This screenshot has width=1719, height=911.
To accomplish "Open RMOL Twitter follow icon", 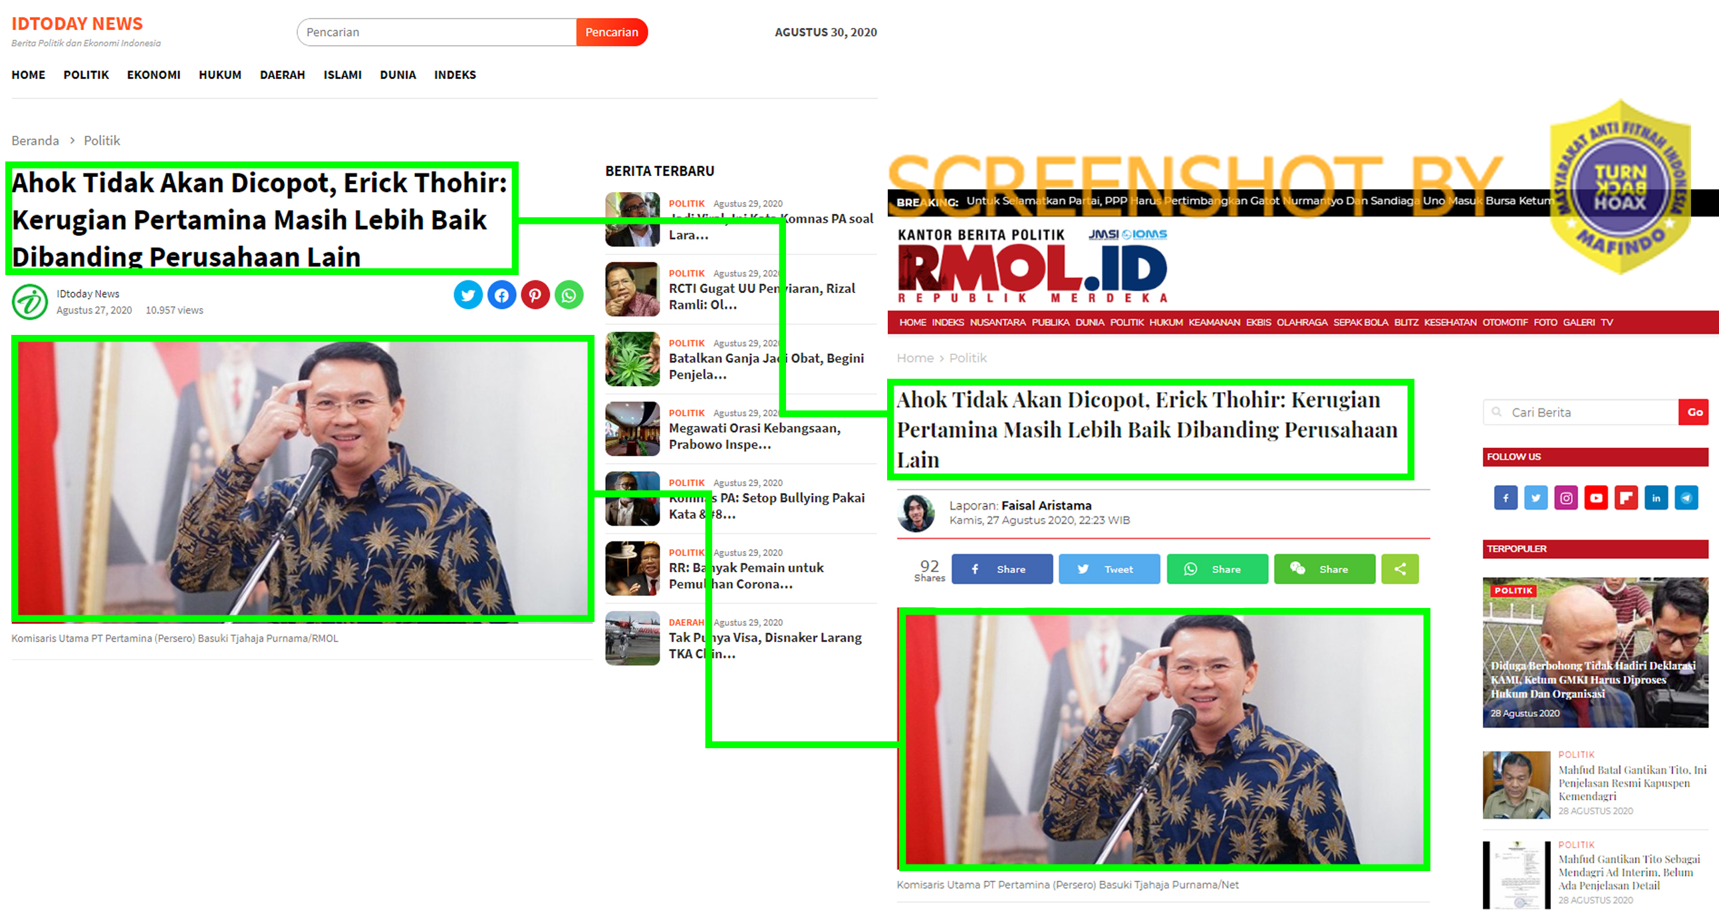I will 1535,498.
